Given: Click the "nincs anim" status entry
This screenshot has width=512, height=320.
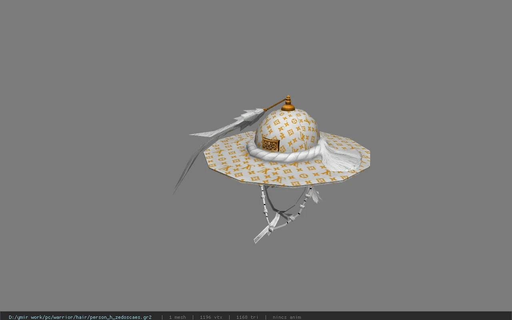Looking at the screenshot, I should 287,317.
